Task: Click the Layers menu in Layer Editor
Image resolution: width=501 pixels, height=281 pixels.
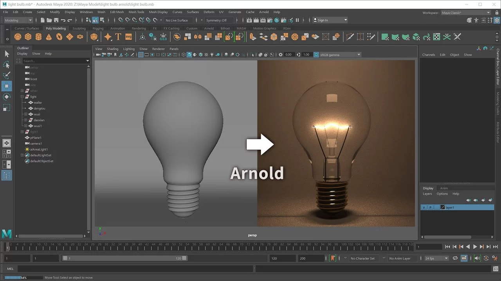Action: pos(427,194)
